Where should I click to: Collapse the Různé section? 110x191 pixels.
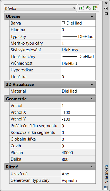pyautogui.click(x=92, y=167)
